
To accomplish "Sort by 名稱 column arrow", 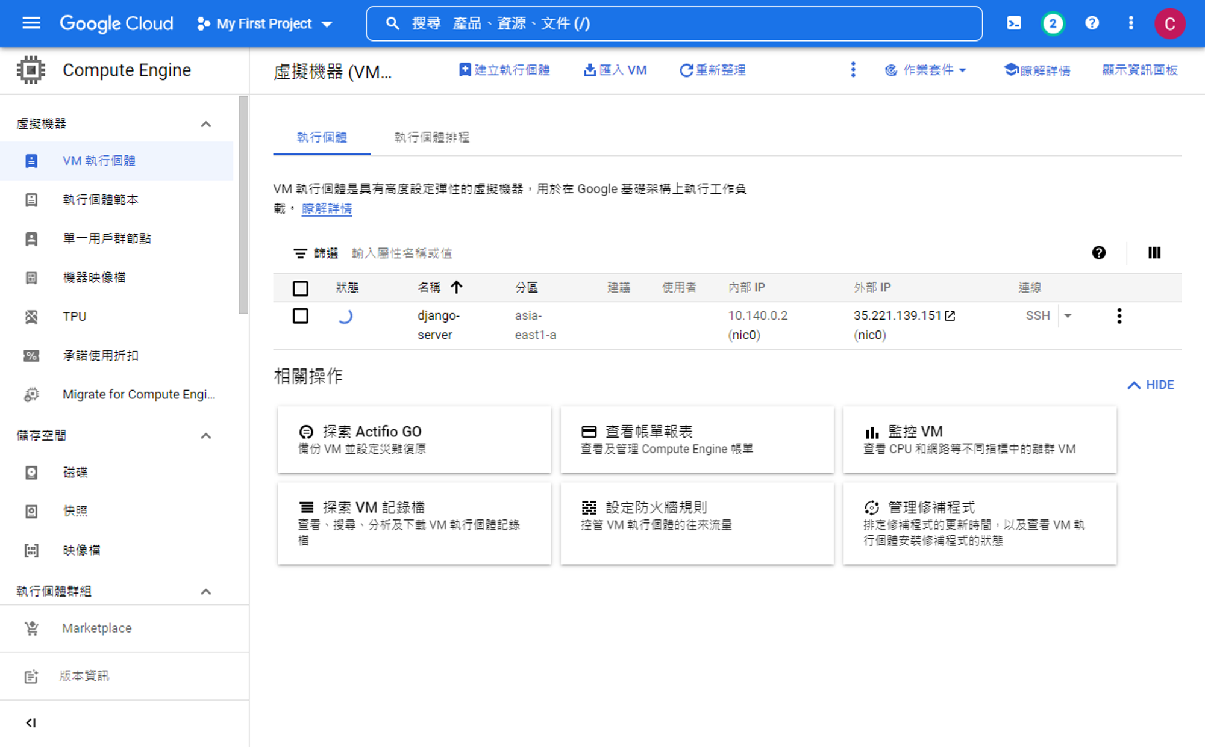I will pos(457,287).
